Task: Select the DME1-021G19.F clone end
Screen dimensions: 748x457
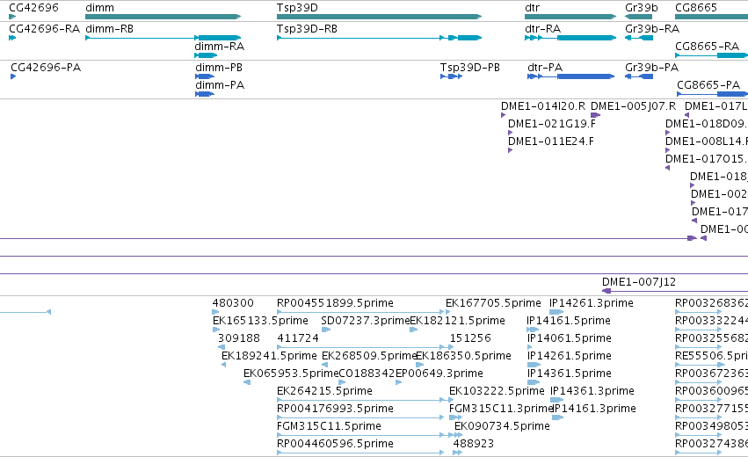Action: (511, 133)
